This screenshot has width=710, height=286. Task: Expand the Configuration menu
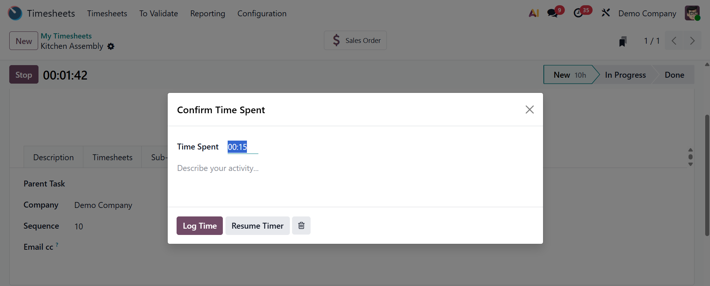click(x=262, y=14)
